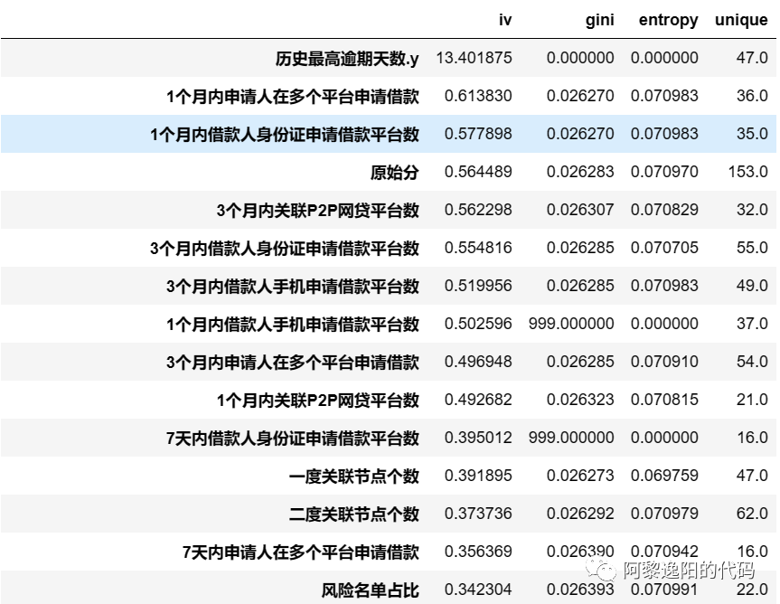
Task: Click entropy value 0.070815
Action: (x=664, y=400)
